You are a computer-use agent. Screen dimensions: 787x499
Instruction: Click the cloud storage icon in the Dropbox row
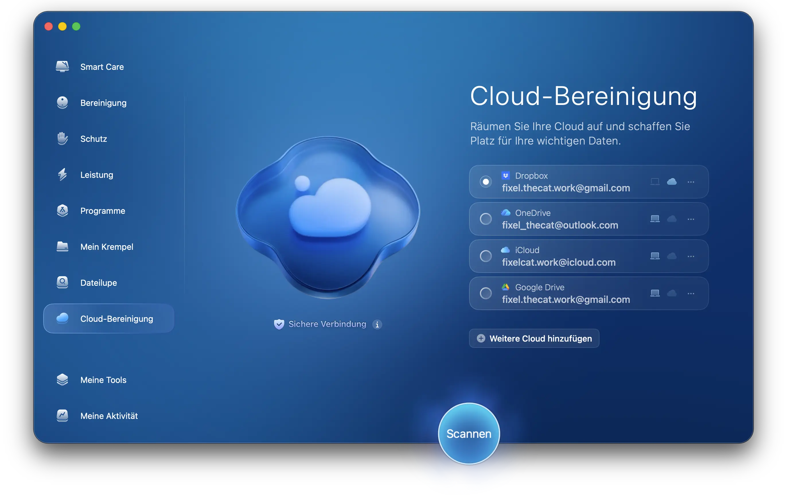672,182
